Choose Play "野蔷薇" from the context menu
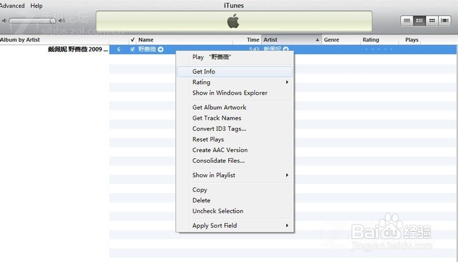The height and width of the screenshot is (262, 458). 235,57
